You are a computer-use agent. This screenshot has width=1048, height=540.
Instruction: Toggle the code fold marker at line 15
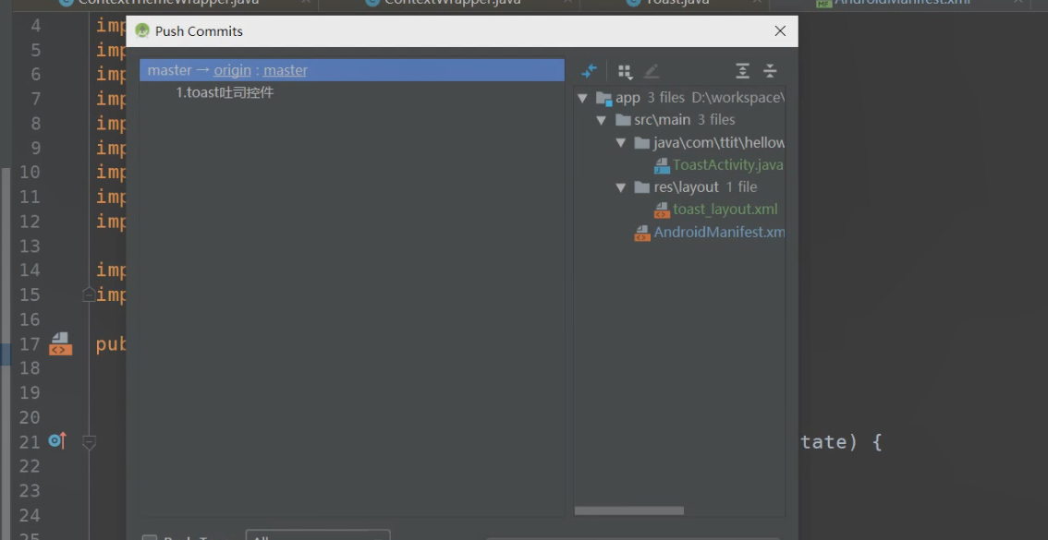[x=89, y=294]
